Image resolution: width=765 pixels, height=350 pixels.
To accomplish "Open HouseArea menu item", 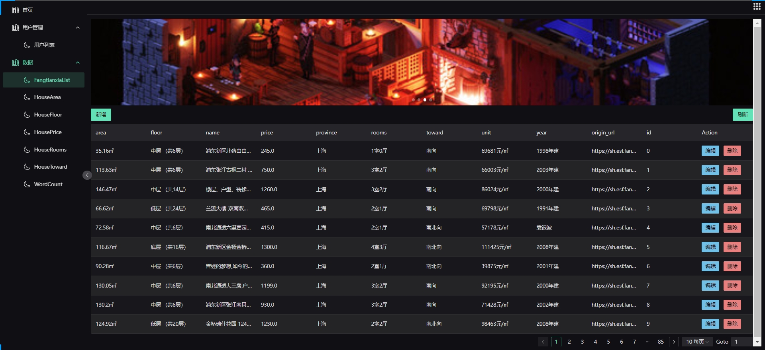I will pos(43,97).
